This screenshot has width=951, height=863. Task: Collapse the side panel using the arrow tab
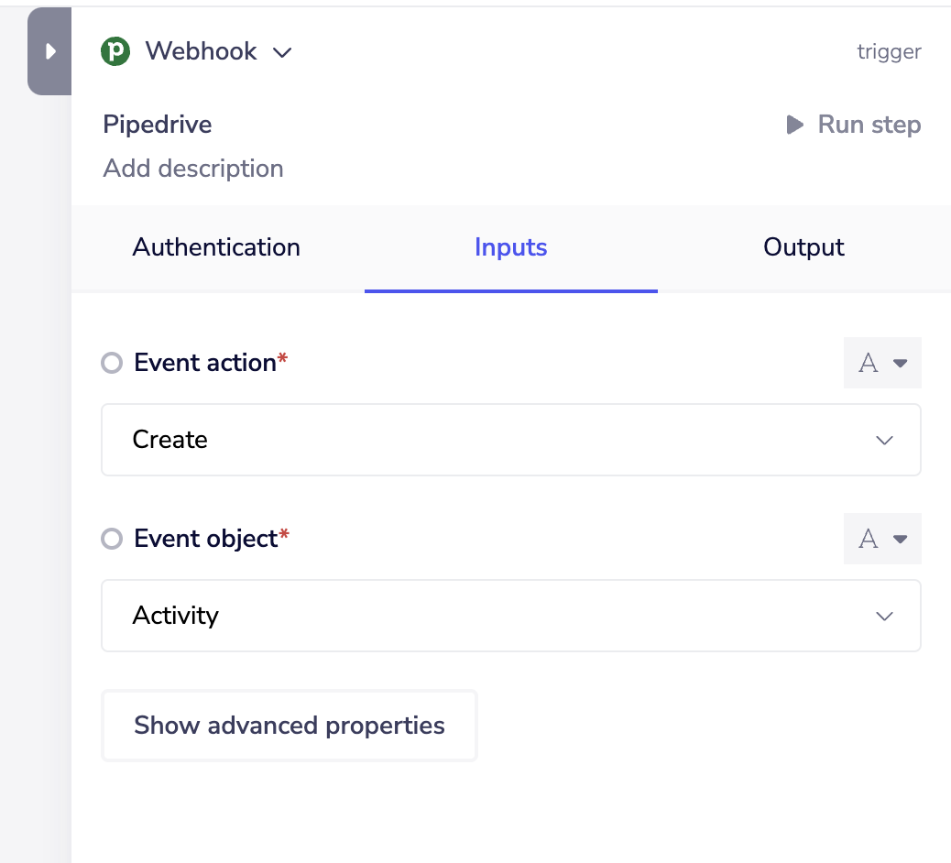(50, 51)
